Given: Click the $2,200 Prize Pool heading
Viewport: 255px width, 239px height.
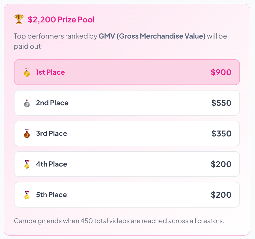Looking at the screenshot, I should [x=61, y=20].
